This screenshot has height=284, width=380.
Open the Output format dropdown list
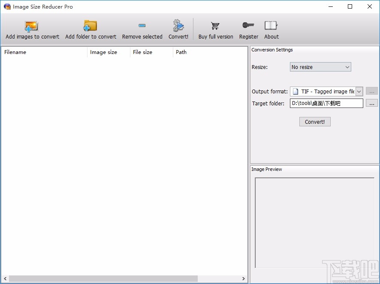(x=359, y=91)
